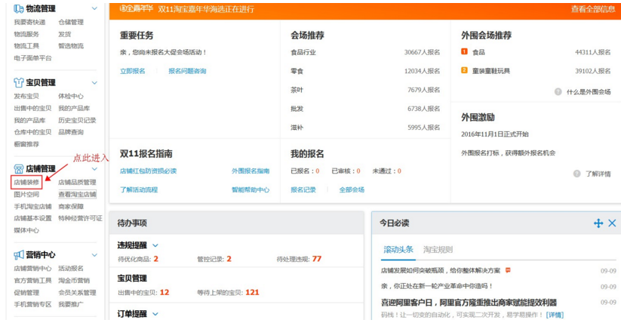Click the move icon in 今日必读 panel
621x323 pixels.
598,223
